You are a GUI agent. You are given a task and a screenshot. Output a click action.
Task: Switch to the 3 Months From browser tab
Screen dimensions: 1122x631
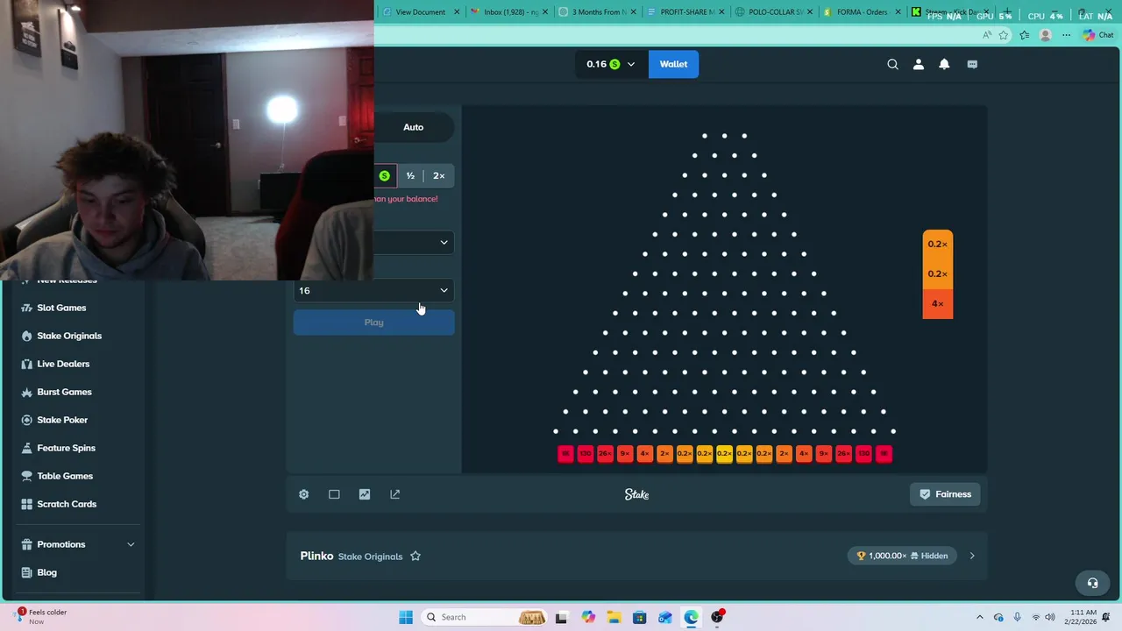point(600,12)
